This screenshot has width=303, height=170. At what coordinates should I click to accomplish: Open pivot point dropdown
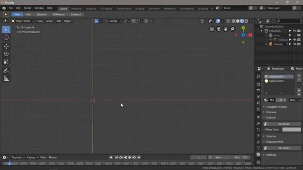point(127,21)
